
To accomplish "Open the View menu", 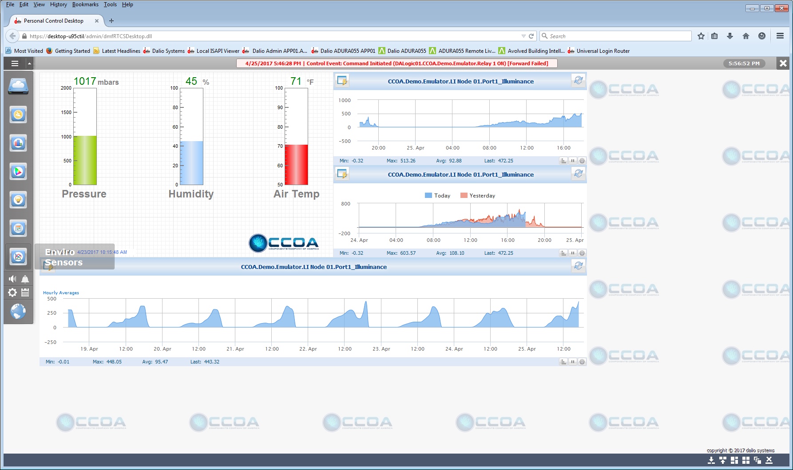I will [39, 4].
